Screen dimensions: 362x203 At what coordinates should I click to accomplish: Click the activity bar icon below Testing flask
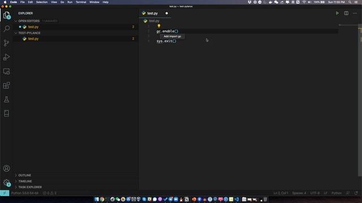click(x=6, y=113)
